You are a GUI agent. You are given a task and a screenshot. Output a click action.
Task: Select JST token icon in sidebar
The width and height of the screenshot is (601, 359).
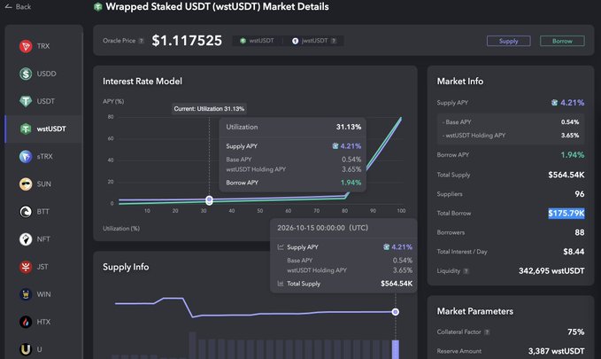(26, 267)
